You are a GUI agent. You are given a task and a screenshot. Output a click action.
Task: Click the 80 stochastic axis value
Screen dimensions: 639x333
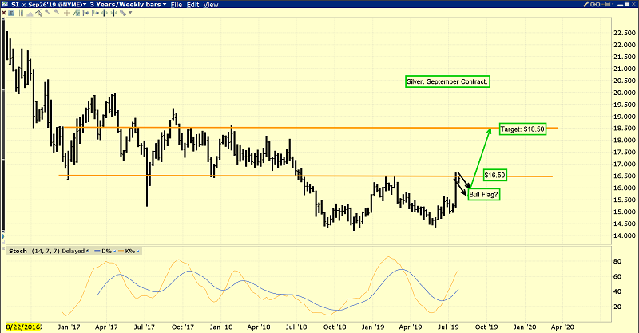(617, 261)
